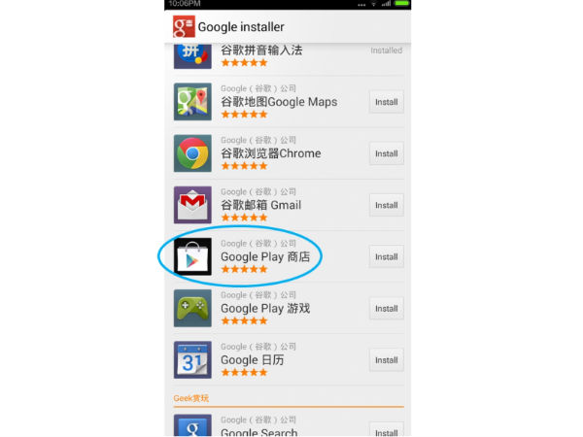583x437 pixels.
Task: Select the Geek赏玩 section header
Action: tap(191, 398)
